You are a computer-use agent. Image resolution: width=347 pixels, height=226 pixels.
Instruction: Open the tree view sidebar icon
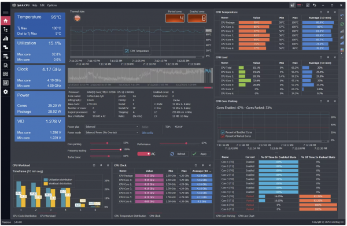coord(6,29)
